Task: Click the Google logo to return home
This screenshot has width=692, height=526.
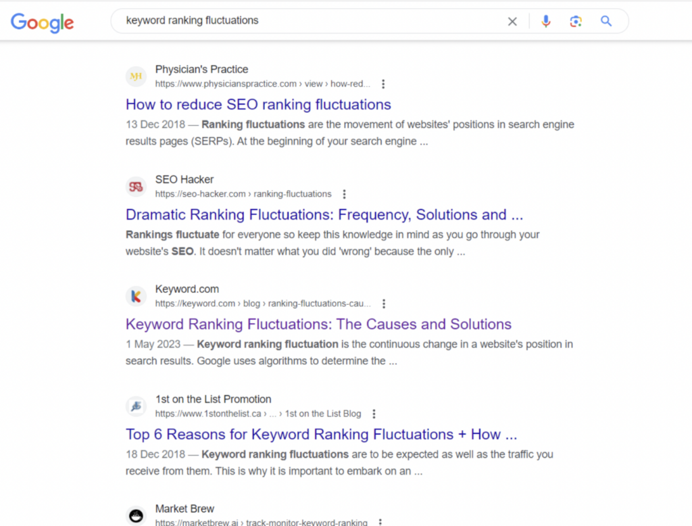Action: 42,22
